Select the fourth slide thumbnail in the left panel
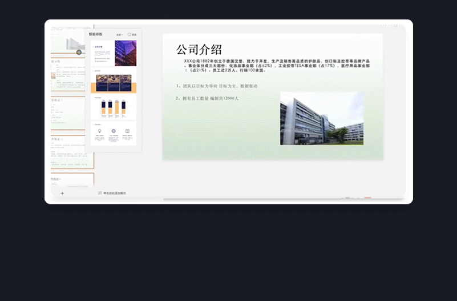This screenshot has width=457, height=301. coord(72,152)
